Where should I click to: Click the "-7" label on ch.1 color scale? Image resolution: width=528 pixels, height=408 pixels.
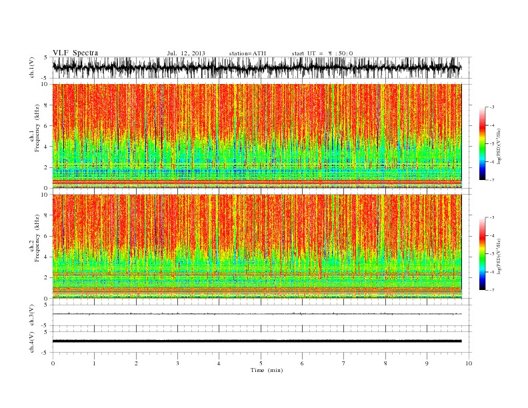click(x=491, y=180)
